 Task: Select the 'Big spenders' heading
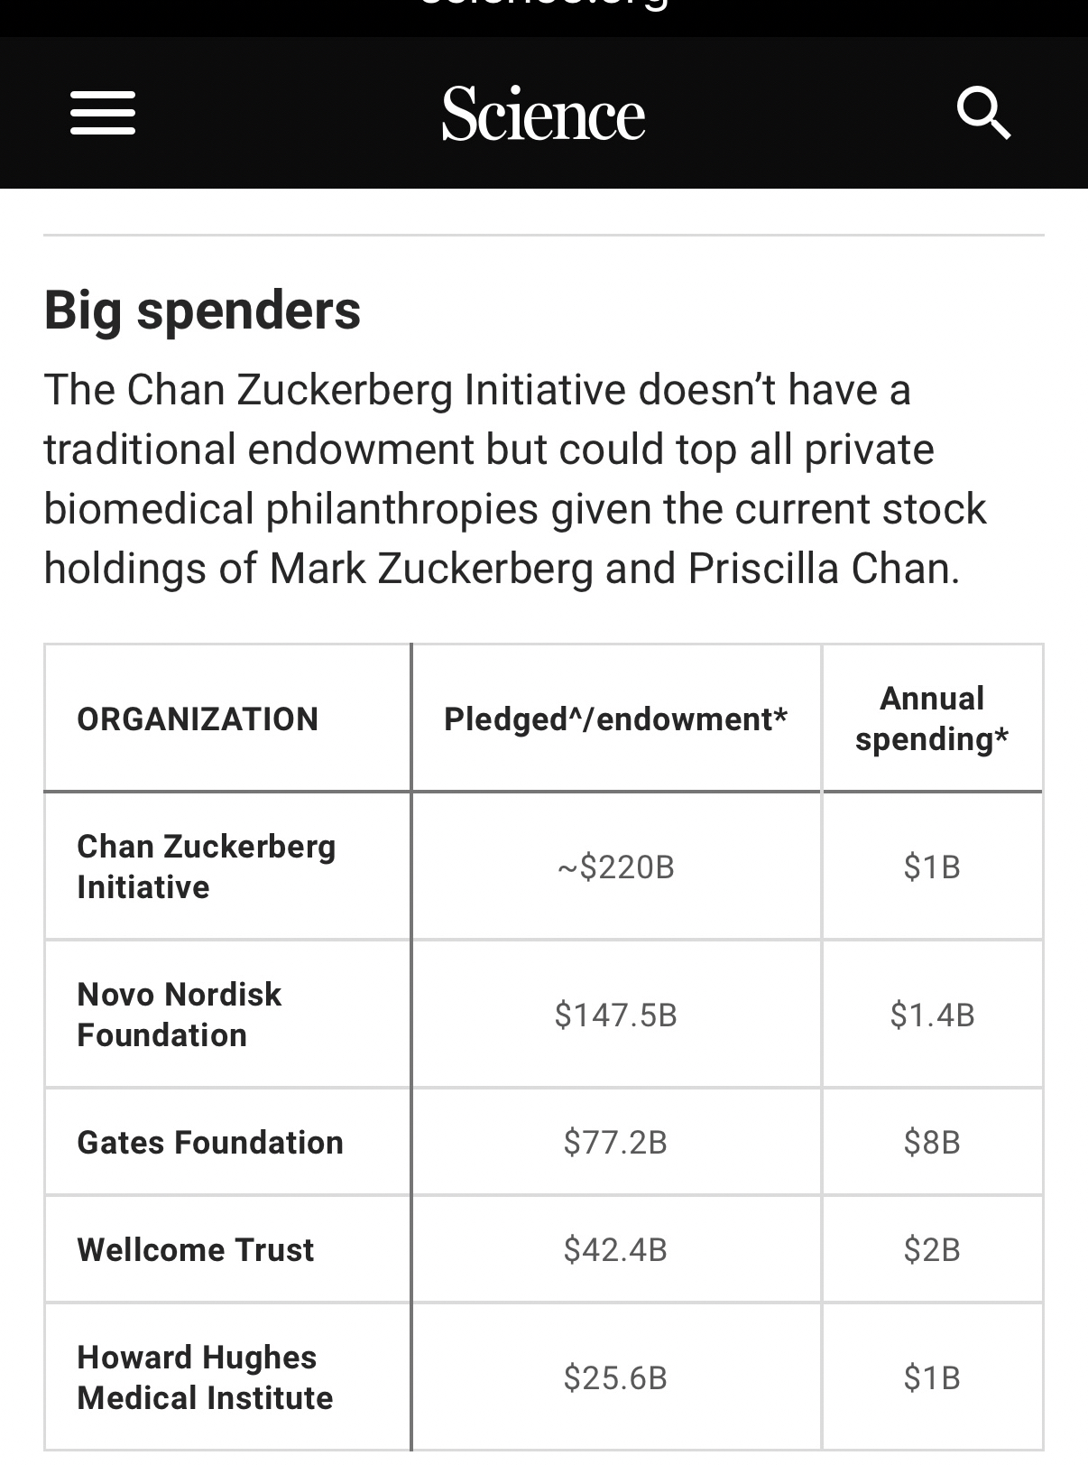click(x=202, y=311)
